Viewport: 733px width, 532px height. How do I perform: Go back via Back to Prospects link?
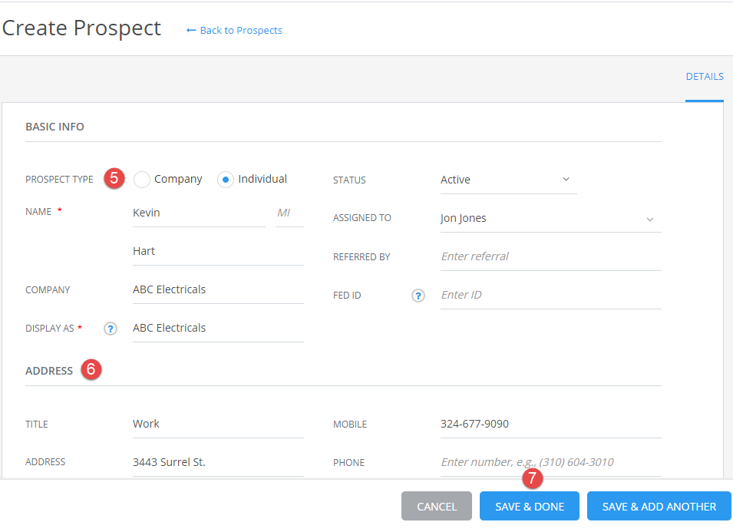coord(234,31)
